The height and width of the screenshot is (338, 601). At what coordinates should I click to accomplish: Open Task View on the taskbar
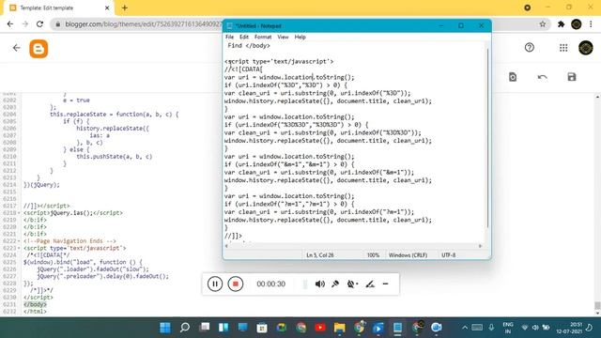[205, 328]
